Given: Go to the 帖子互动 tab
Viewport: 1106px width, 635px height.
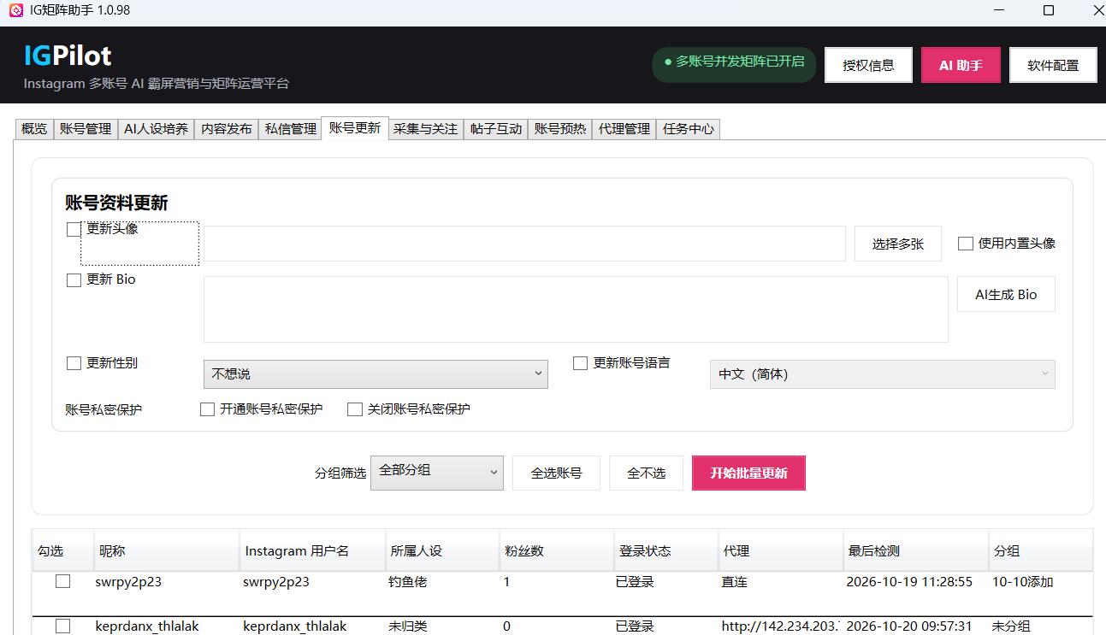Looking at the screenshot, I should [496, 129].
